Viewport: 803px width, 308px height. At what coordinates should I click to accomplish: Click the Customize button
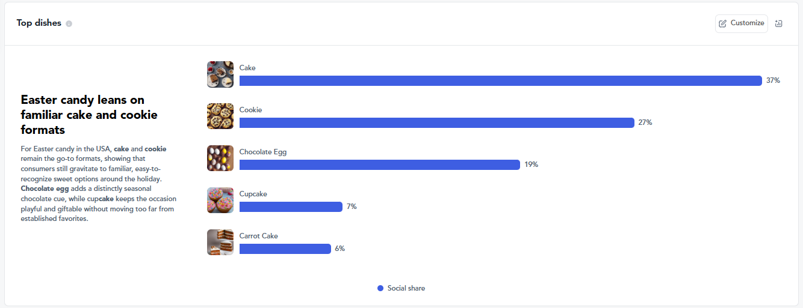coord(741,23)
